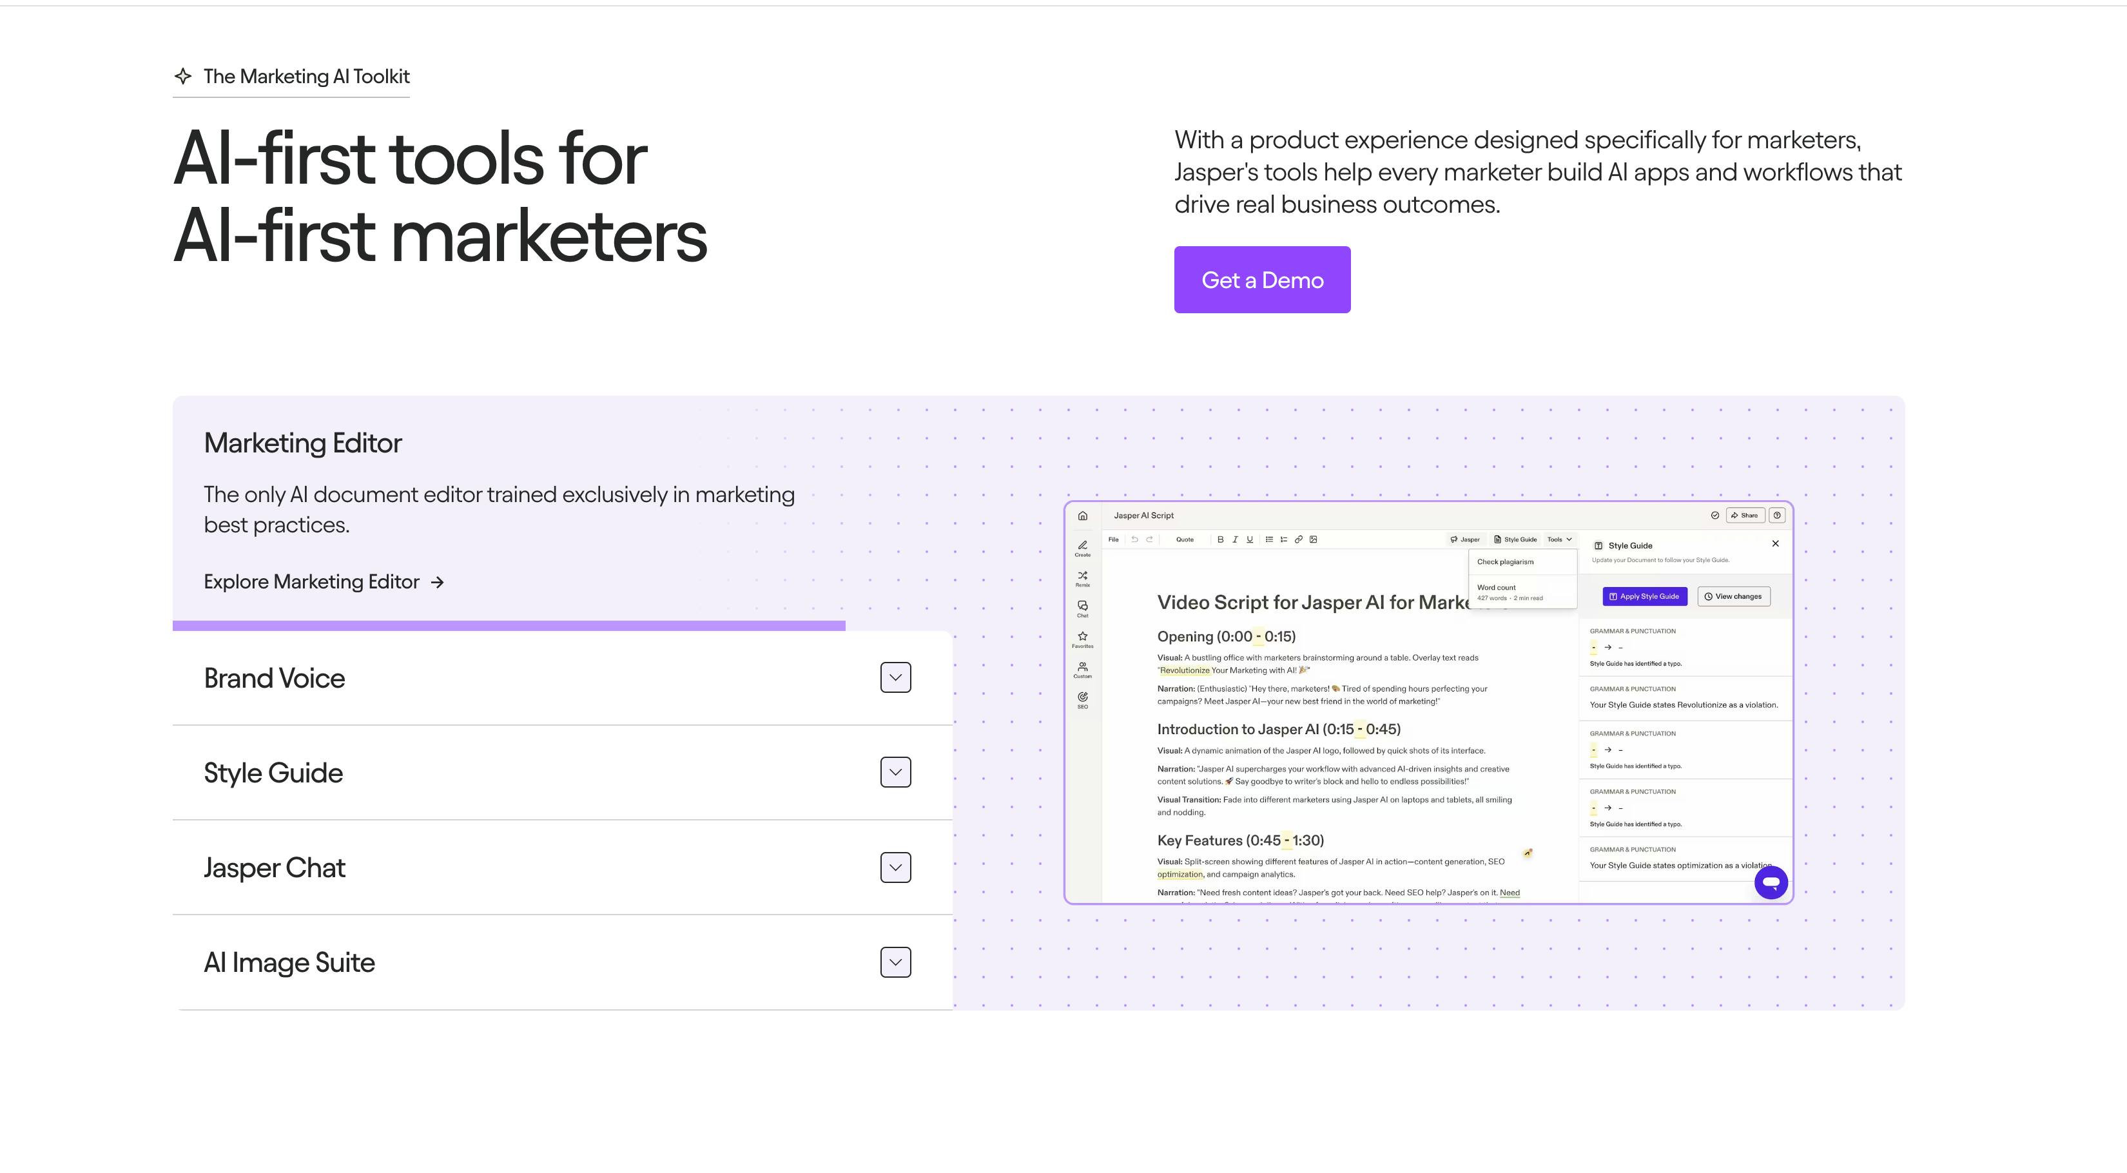Click the highlighted word Revolutionize in the script
The height and width of the screenshot is (1173, 2127).
pyautogui.click(x=1185, y=670)
